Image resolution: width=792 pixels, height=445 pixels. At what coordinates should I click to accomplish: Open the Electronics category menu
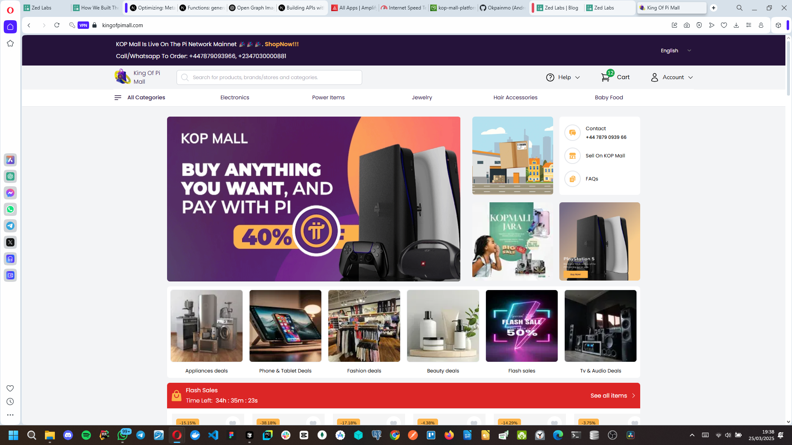(x=235, y=98)
